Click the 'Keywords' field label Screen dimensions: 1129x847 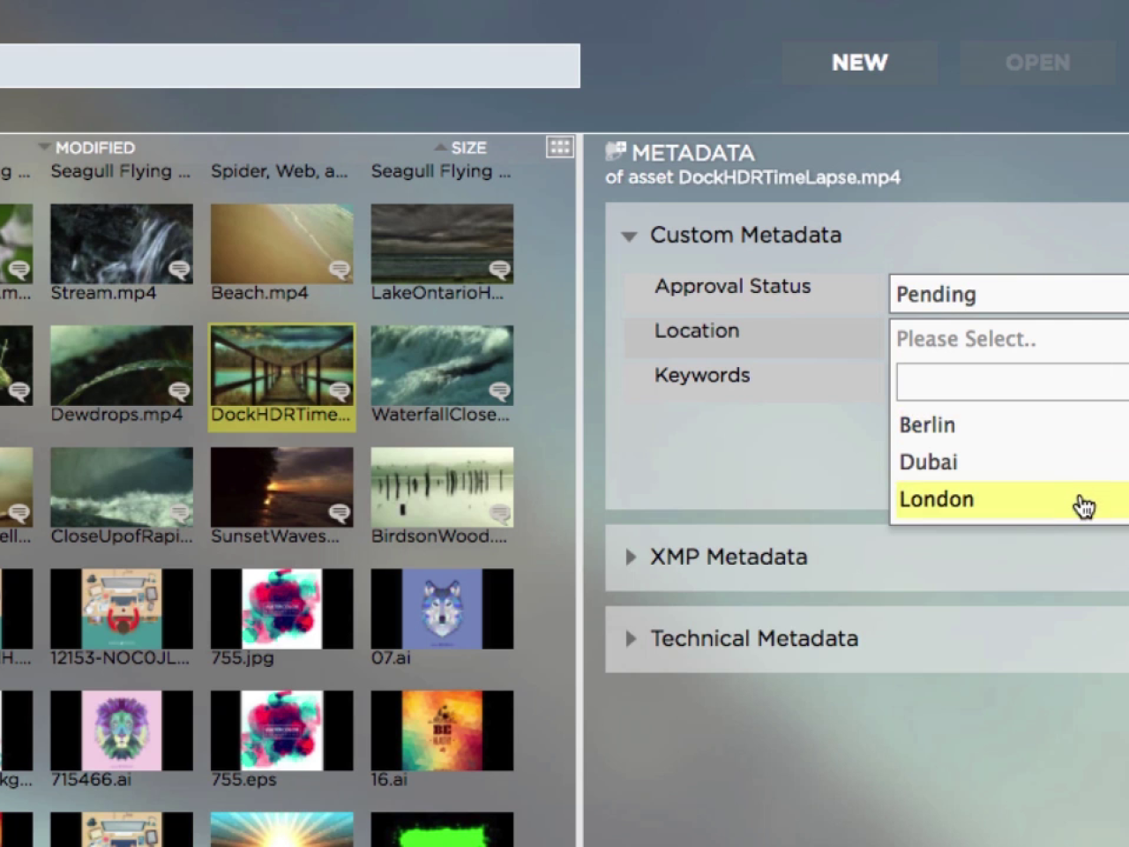click(x=702, y=375)
